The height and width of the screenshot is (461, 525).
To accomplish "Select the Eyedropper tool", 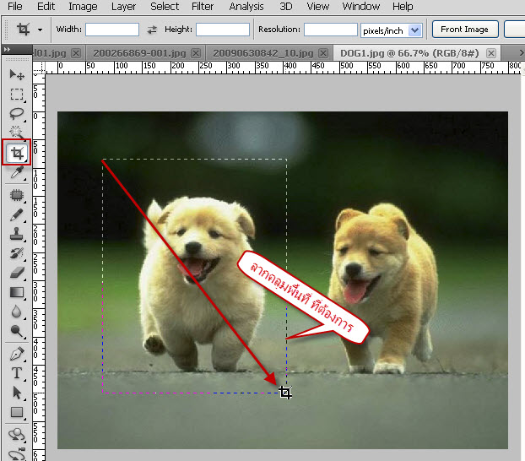I will [x=17, y=172].
